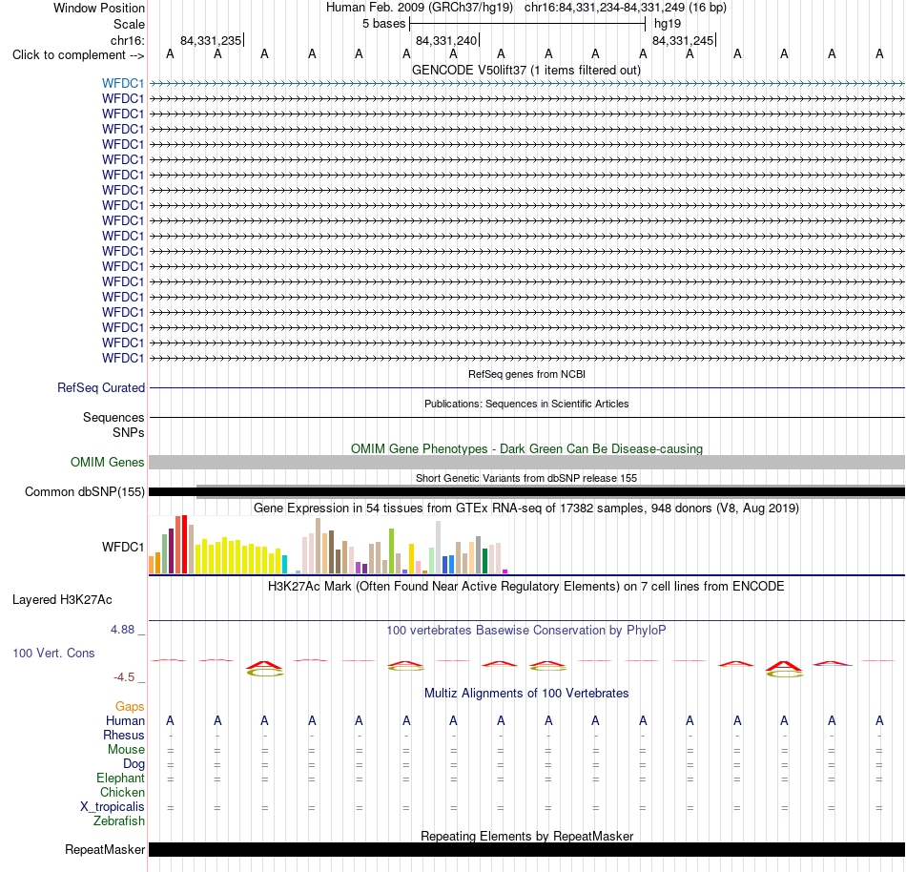Screen dimensions: 906x872
Task: Open 'Publications: Sequences in Scientific Articles' title
Action: 526,404
